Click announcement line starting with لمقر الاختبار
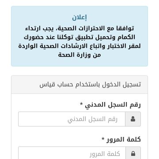 [79, 46]
